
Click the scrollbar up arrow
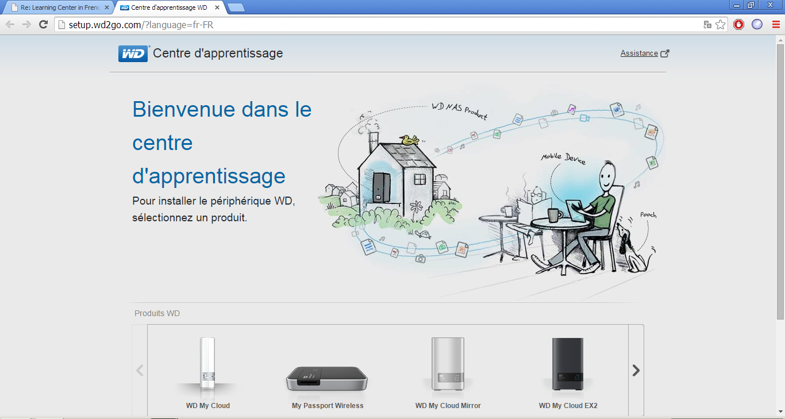point(780,39)
